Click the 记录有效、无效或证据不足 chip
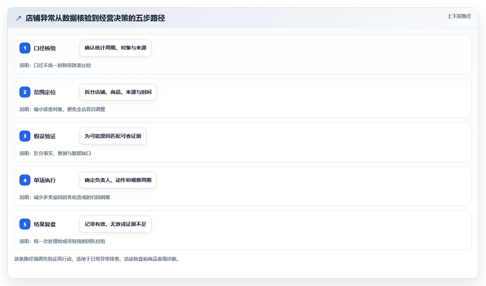 [116, 224]
